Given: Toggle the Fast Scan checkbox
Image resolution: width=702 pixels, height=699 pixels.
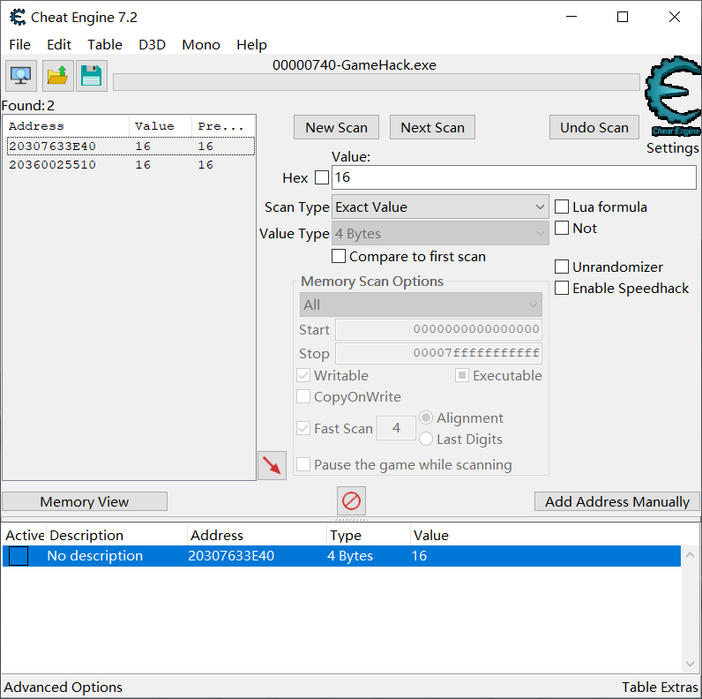Looking at the screenshot, I should (x=303, y=428).
